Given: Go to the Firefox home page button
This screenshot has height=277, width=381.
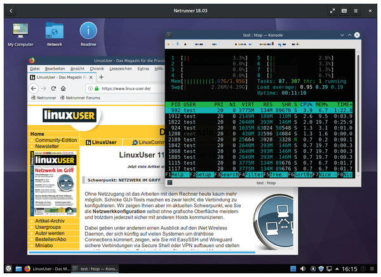Looking at the screenshot, I should (63, 88).
